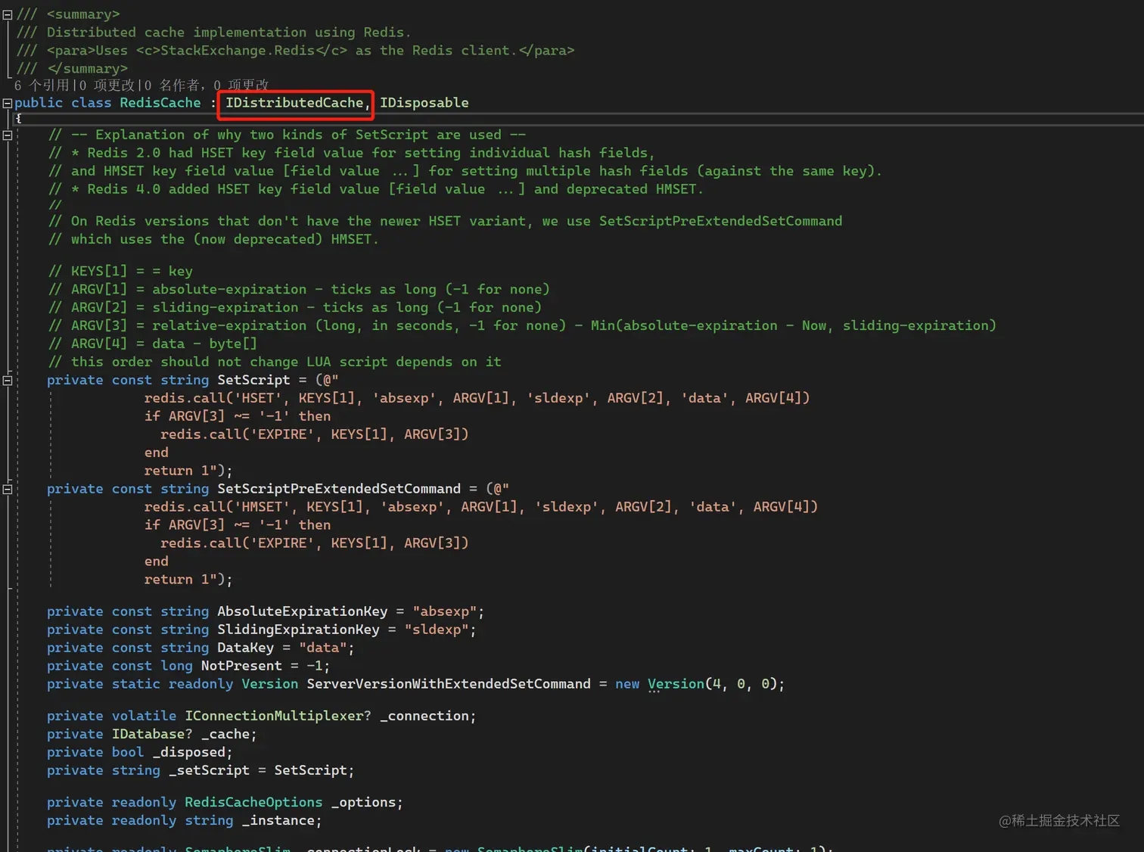
Task: Click the _instance field name
Action: coord(278,820)
